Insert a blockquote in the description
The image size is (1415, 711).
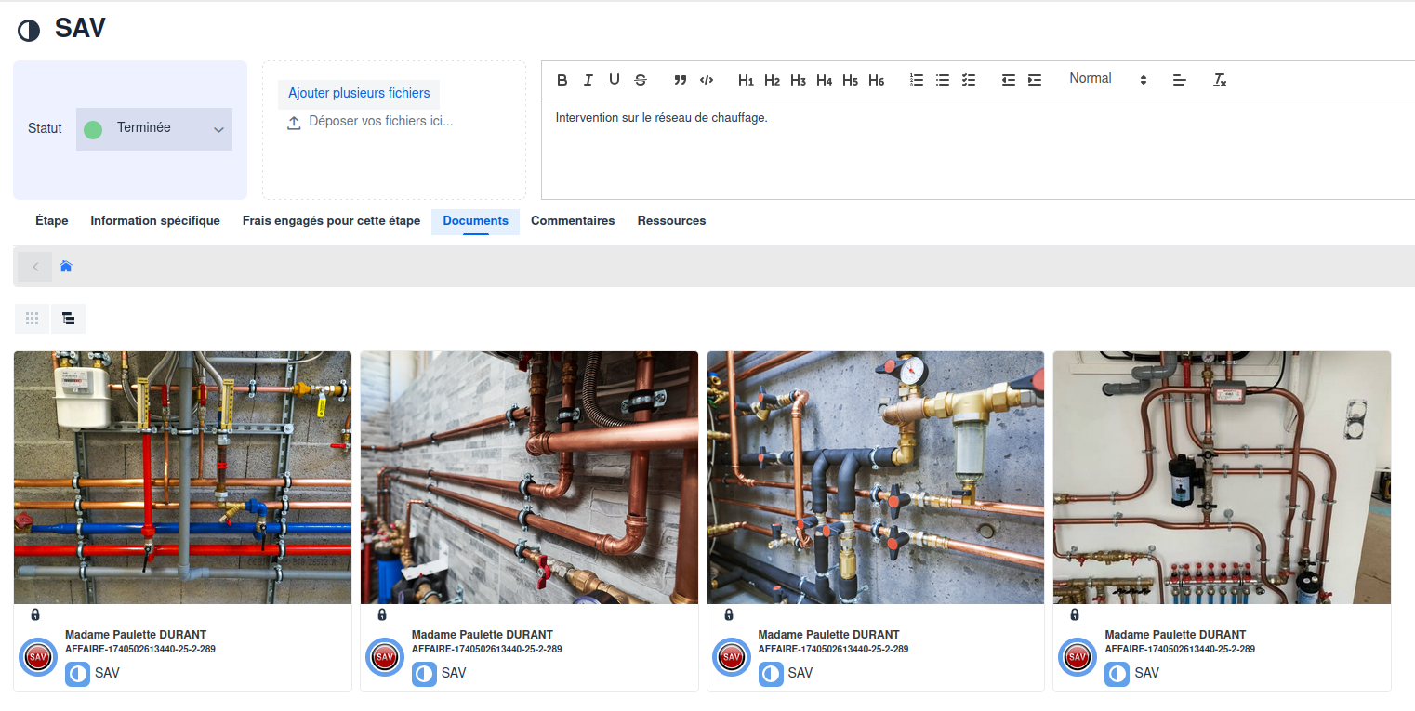coord(680,80)
